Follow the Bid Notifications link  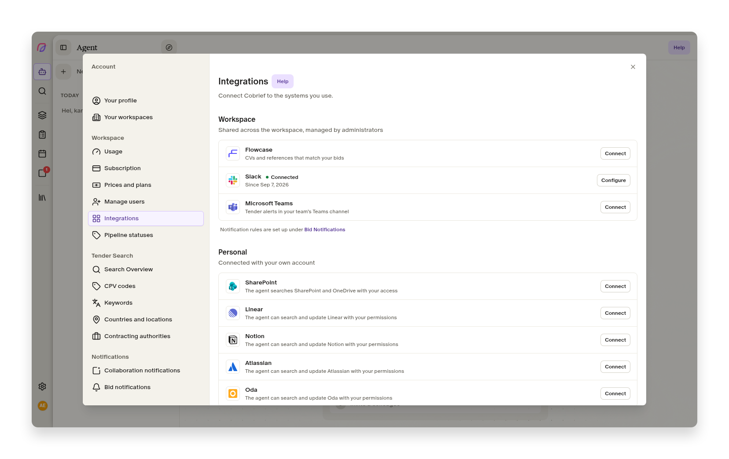point(324,229)
